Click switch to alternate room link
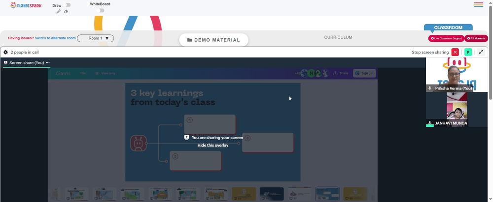493x202 pixels. click(x=55, y=38)
